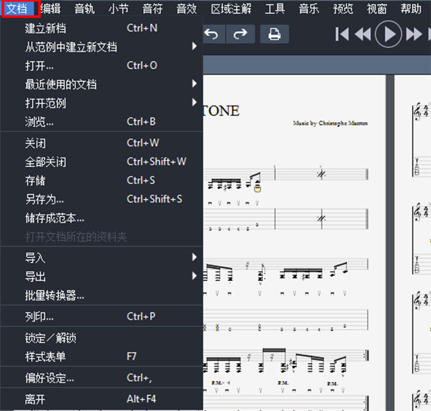Select 另存为... menu entry

tap(102, 199)
